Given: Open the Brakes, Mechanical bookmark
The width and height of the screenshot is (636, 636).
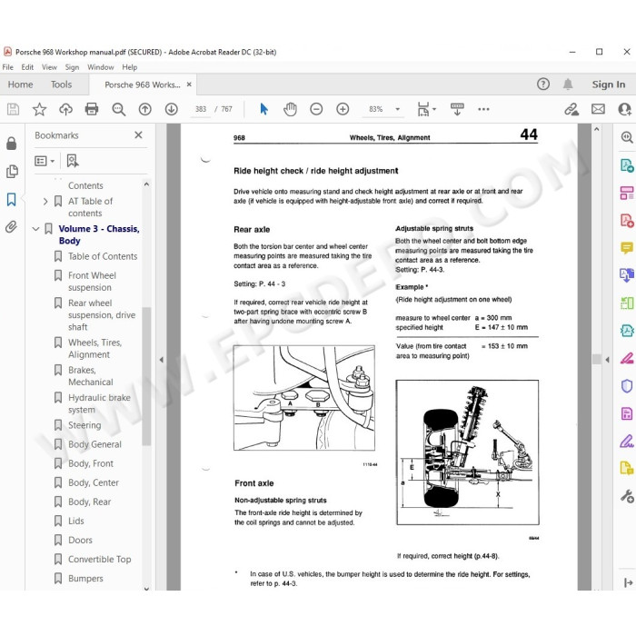Looking at the screenshot, I should coord(91,376).
